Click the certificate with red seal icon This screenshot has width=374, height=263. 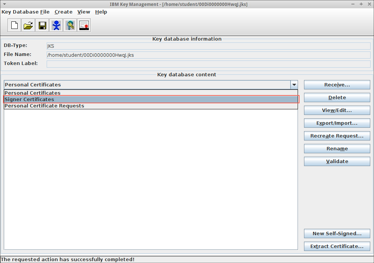tap(84, 25)
